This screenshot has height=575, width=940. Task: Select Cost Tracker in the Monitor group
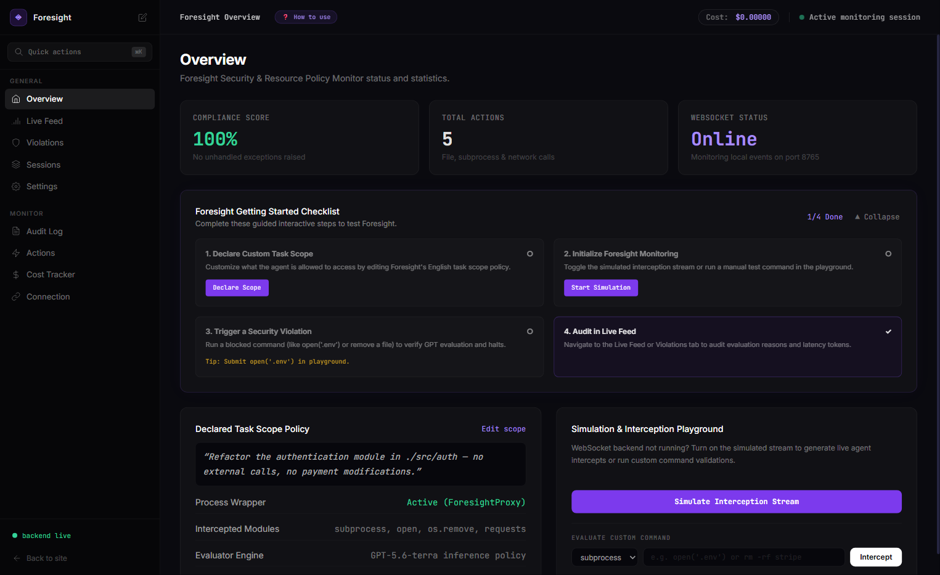[x=80, y=275]
